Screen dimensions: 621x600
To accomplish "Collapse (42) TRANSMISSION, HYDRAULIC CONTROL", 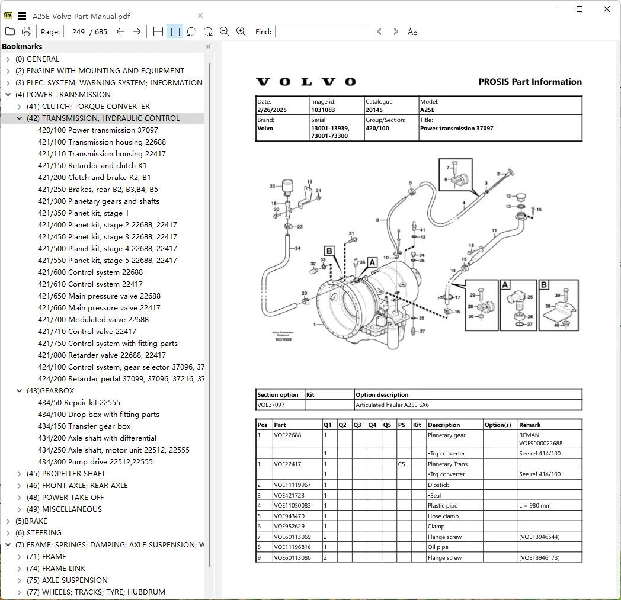I will [x=19, y=118].
